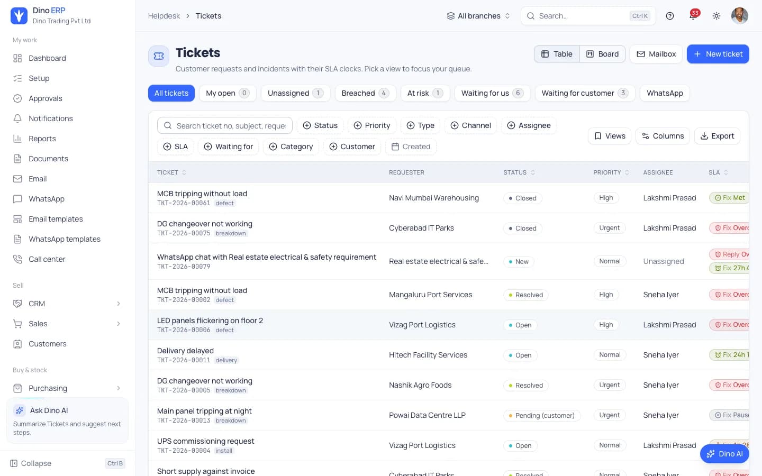Sort by the TICKET column header
This screenshot has width=762, height=476.
point(172,172)
